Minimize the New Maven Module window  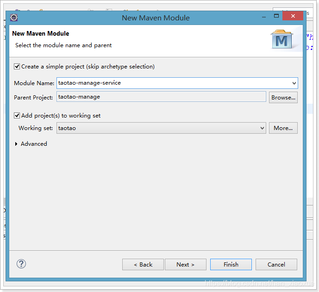pyautogui.click(x=264, y=17)
